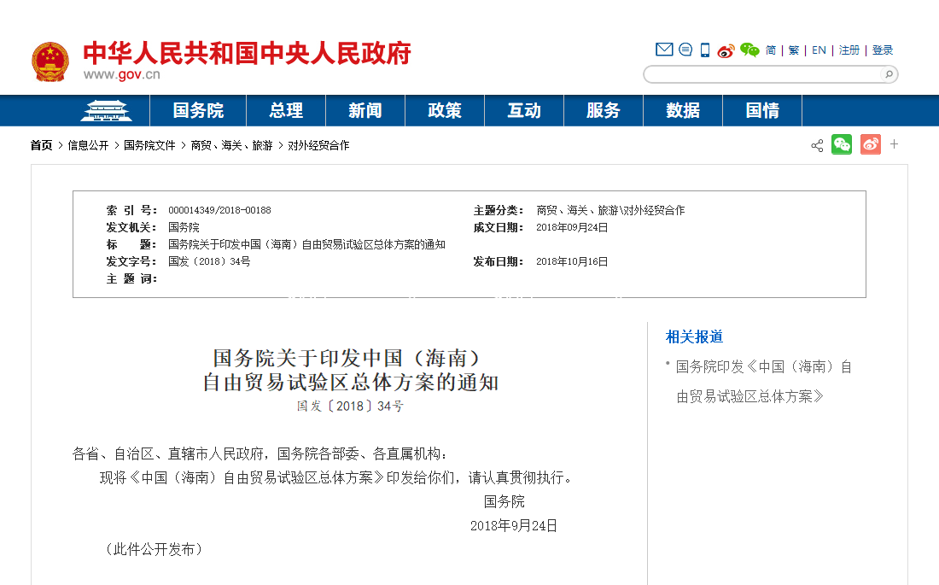Share via red Weibo button
939x585 pixels.
point(870,144)
